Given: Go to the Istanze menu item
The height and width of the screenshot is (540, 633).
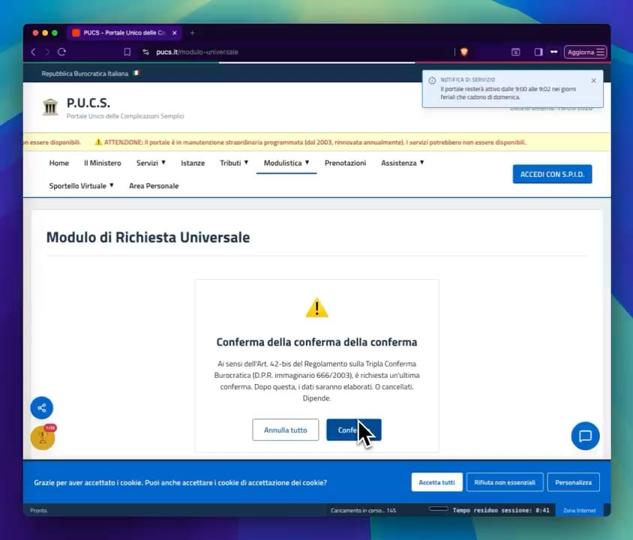Looking at the screenshot, I should click(193, 163).
